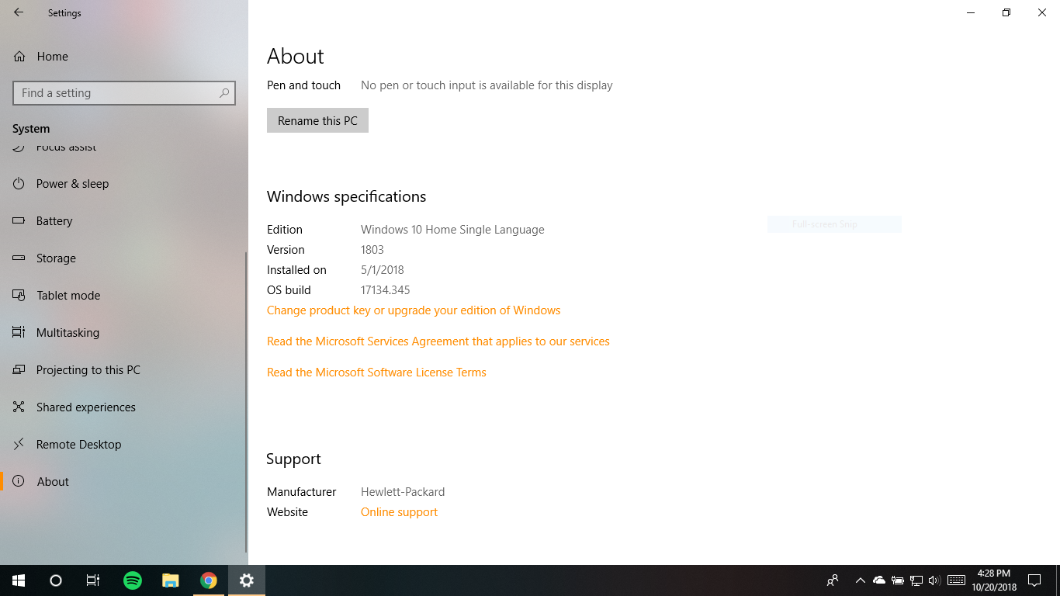Minimize the Settings window

[971, 12]
